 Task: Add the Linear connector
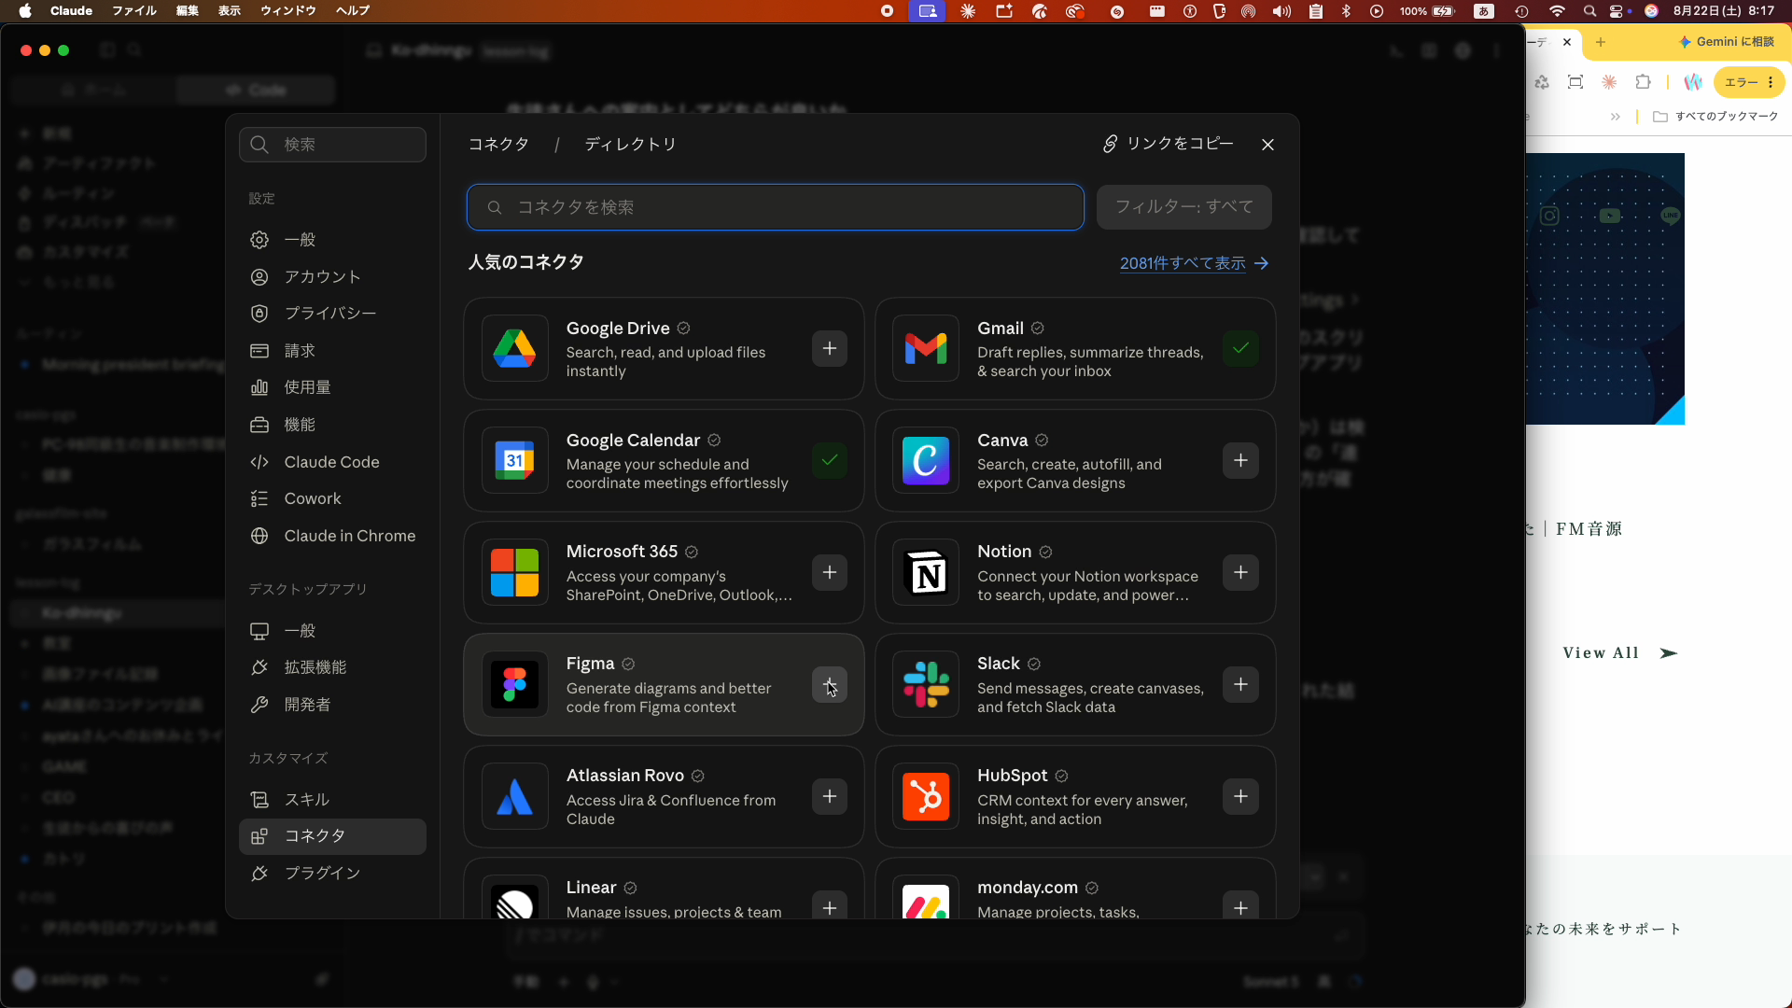(829, 906)
